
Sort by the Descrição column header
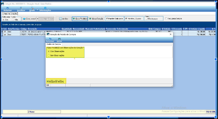pos(44,29)
